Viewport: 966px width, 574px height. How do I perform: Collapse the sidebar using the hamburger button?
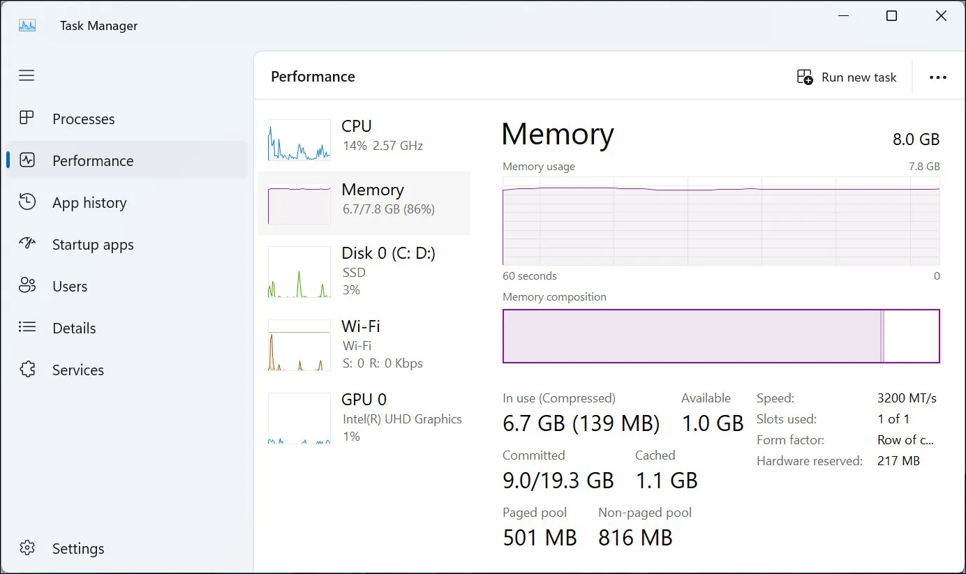pos(27,75)
